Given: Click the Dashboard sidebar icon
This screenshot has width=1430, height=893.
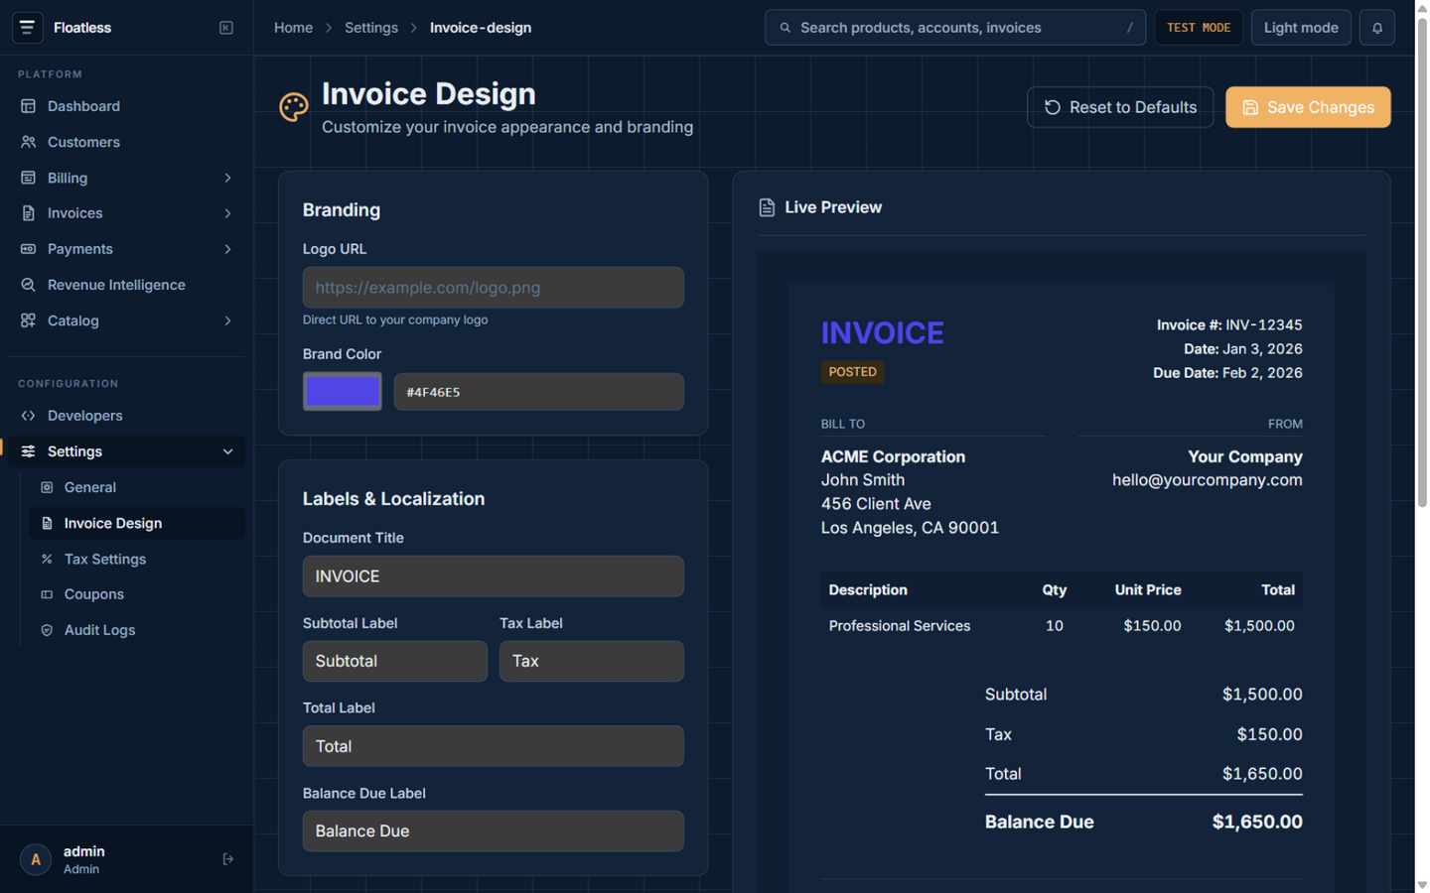Looking at the screenshot, I should pos(28,106).
